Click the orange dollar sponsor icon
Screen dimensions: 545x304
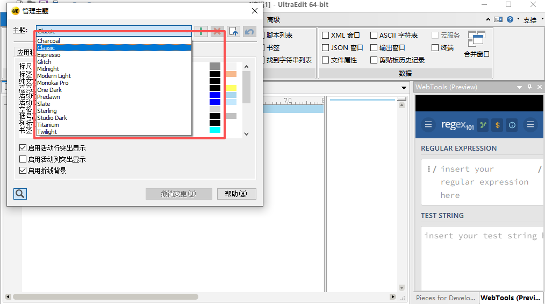click(498, 125)
